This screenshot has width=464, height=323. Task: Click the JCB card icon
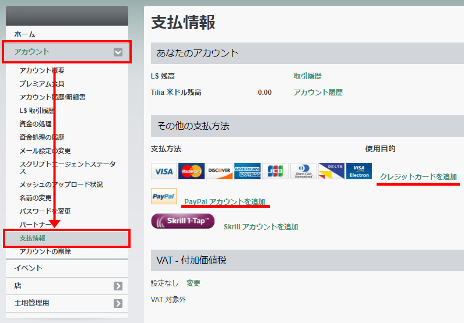(275, 171)
